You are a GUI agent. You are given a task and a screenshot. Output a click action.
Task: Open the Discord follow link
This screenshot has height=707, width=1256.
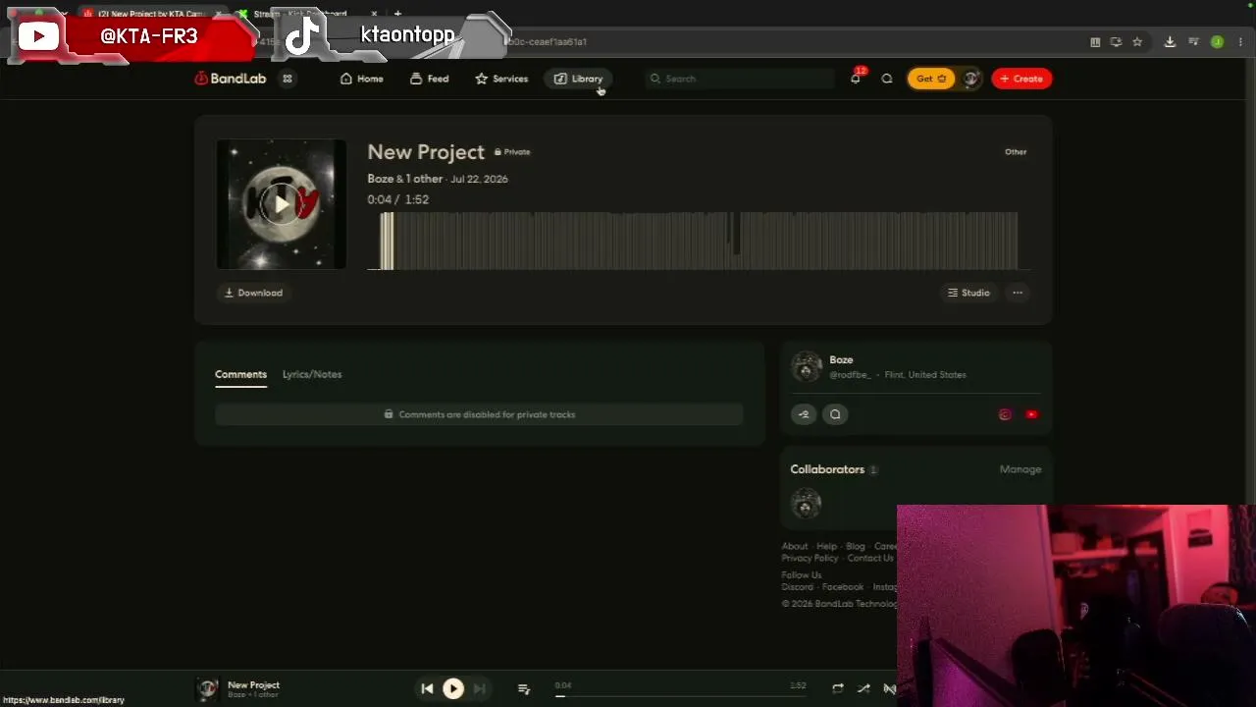click(798, 587)
